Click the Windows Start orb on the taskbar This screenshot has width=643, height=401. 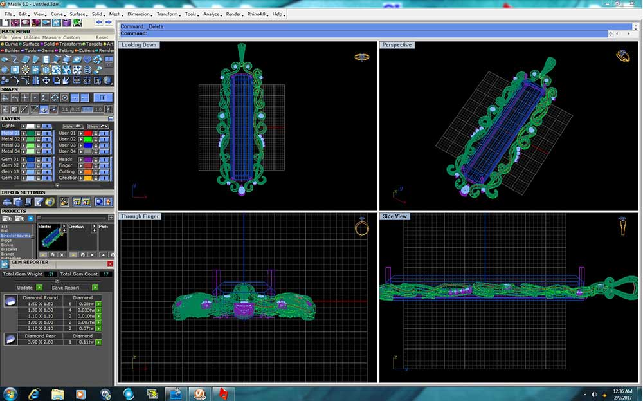(10, 395)
